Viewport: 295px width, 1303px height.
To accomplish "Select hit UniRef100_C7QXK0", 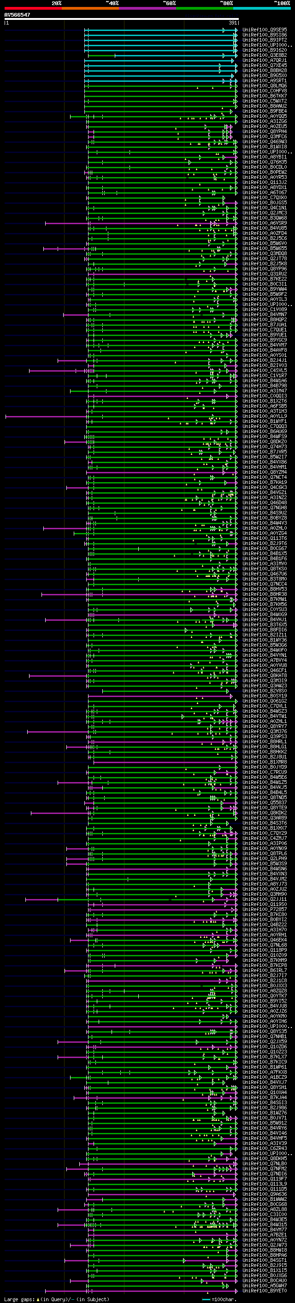I will click(265, 198).
